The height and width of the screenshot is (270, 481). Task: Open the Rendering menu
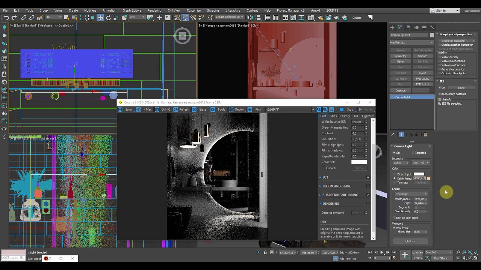[154, 10]
